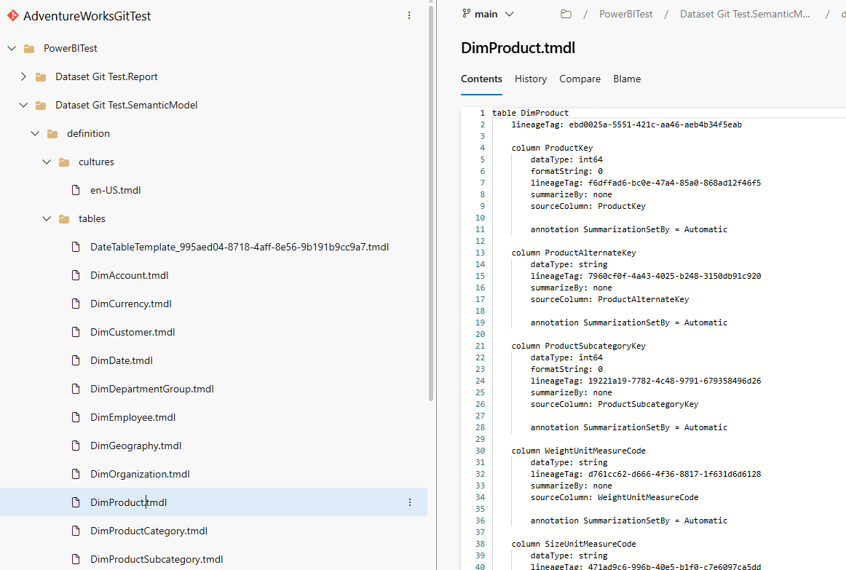
Task: Switch to the Compare tab
Action: click(x=580, y=79)
